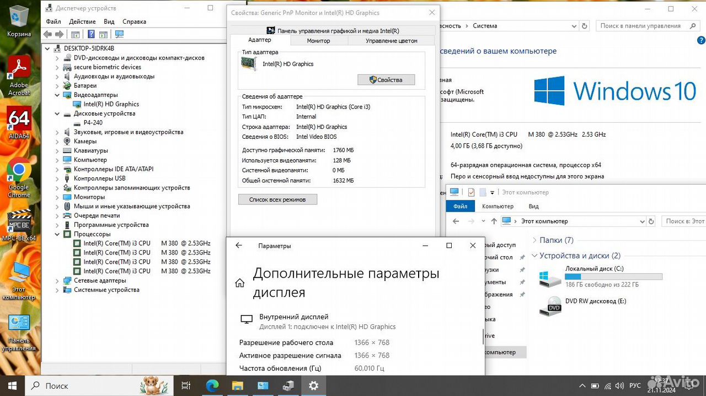Open Recycle Bin desktop icon
Image resolution: width=706 pixels, height=396 pixels.
pos(19,21)
